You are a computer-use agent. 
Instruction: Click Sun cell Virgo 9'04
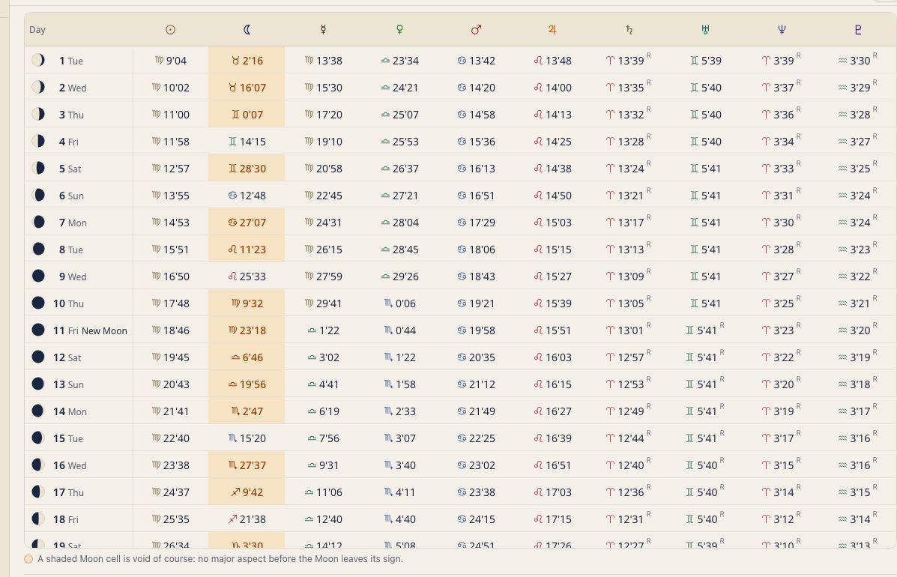(170, 60)
